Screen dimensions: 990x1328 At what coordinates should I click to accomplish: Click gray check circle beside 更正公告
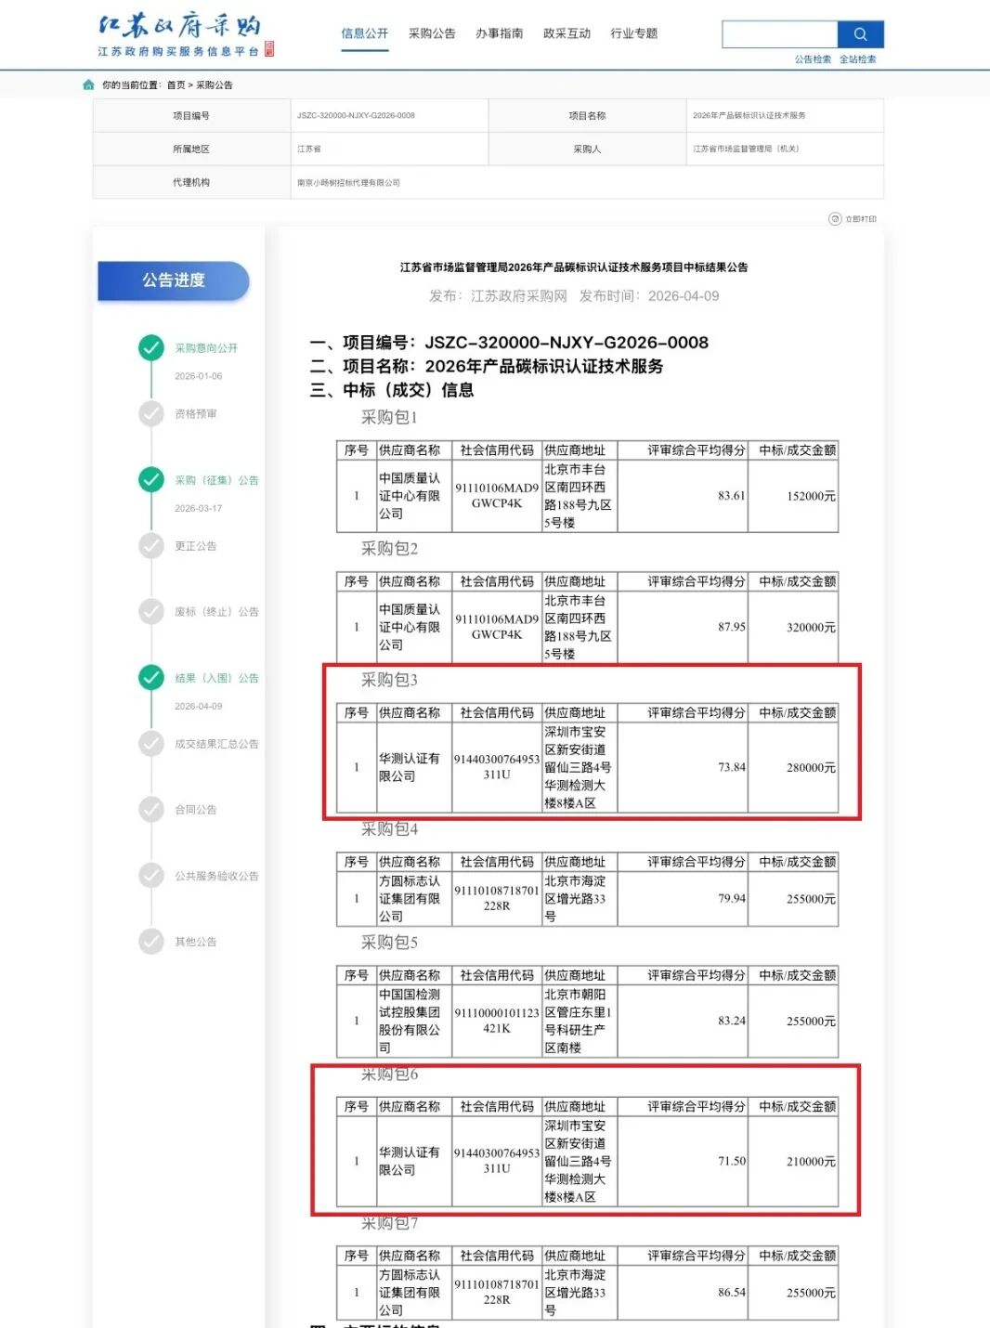pyautogui.click(x=151, y=546)
